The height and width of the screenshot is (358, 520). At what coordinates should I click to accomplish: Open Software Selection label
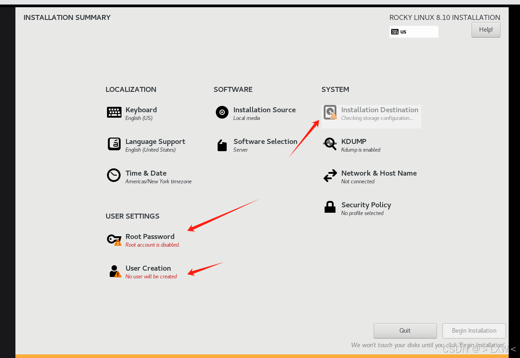point(265,141)
